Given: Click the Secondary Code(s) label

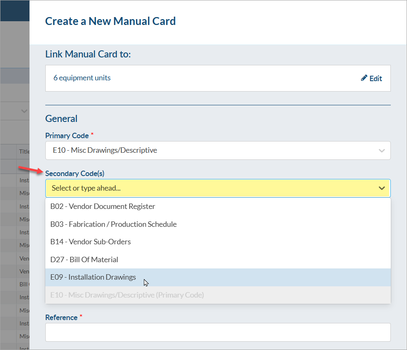Looking at the screenshot, I should 75,174.
